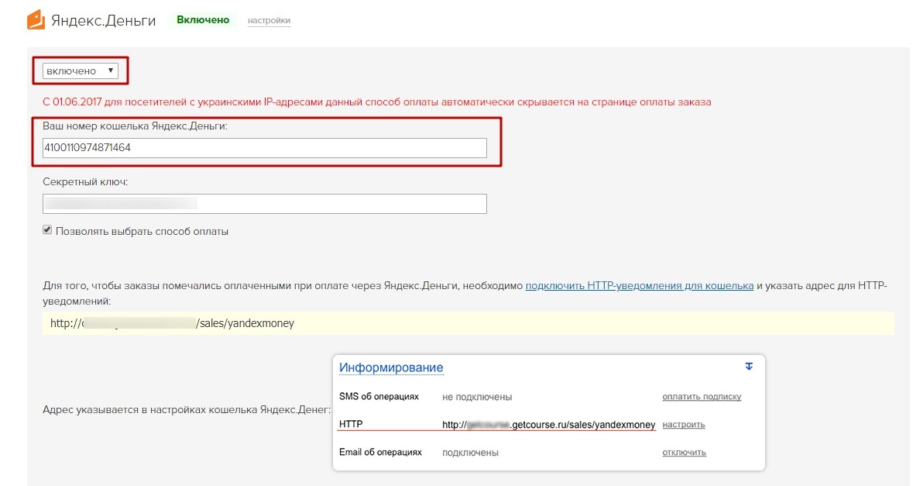Collapse the Информирование panel arrow icon

tap(749, 367)
